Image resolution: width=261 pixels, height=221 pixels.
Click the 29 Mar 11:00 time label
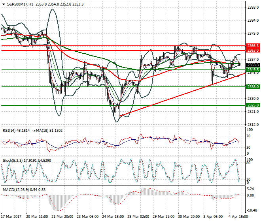[x=163, y=217]
